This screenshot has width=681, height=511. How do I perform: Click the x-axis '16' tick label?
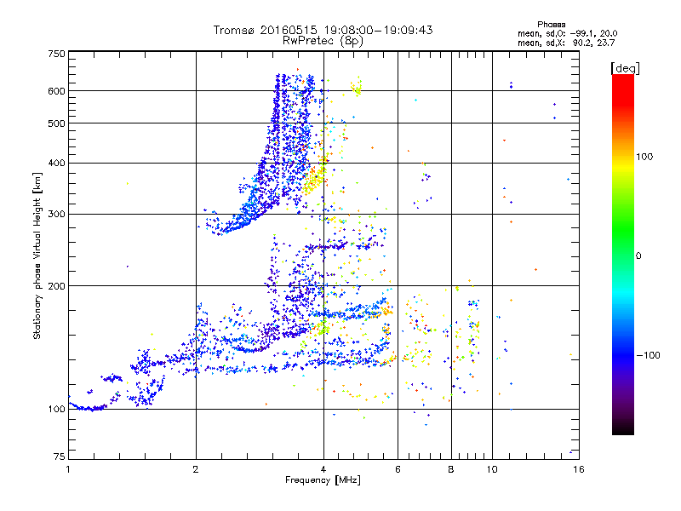coord(579,469)
